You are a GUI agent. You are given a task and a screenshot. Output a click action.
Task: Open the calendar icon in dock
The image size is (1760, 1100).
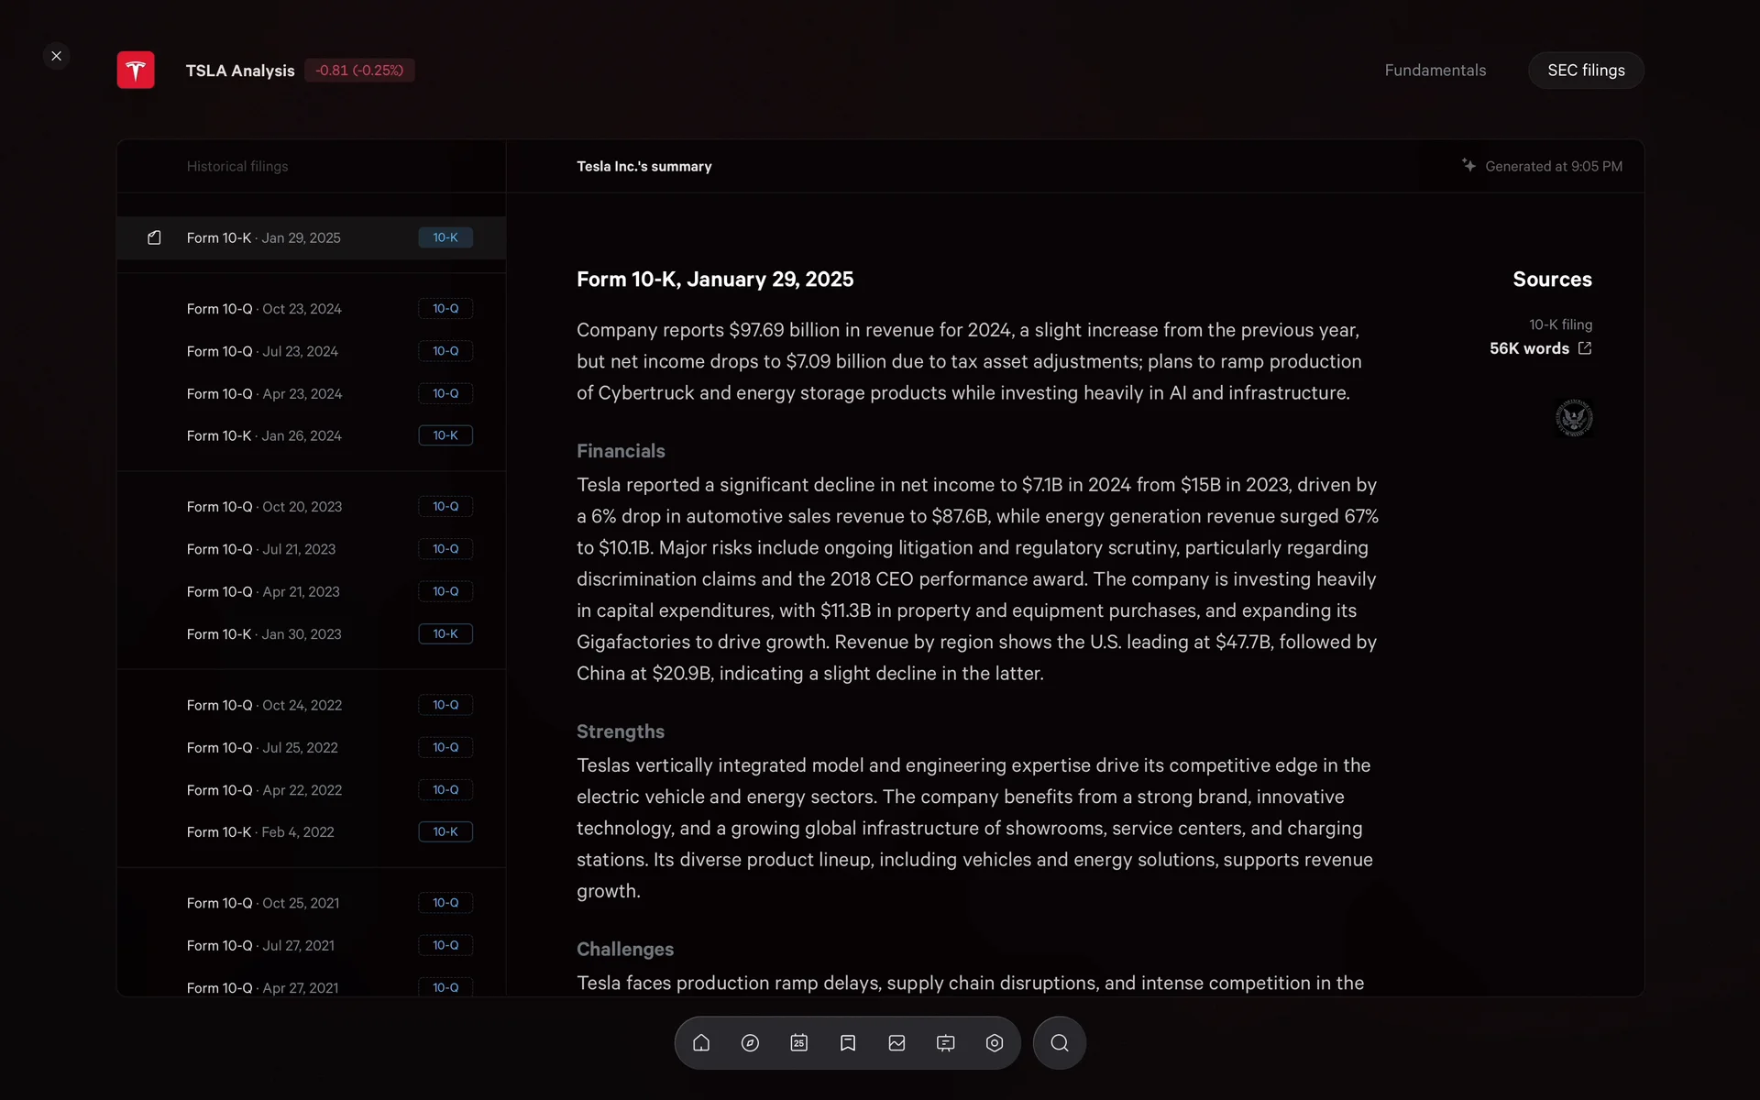799,1043
